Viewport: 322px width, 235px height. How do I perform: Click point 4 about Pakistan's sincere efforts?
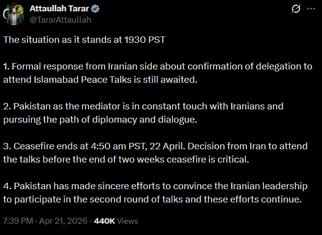coord(155,193)
